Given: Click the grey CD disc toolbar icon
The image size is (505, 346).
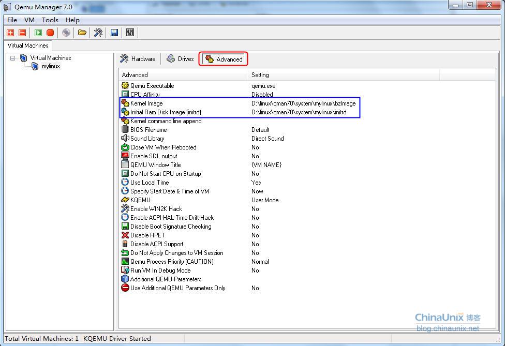Looking at the screenshot, I should (x=66, y=33).
